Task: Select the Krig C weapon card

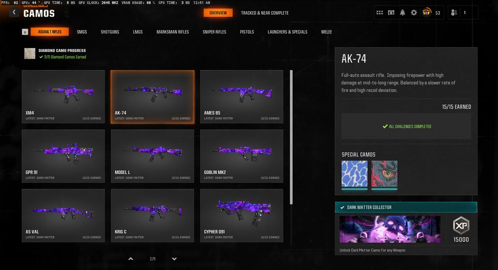Action: [153, 216]
